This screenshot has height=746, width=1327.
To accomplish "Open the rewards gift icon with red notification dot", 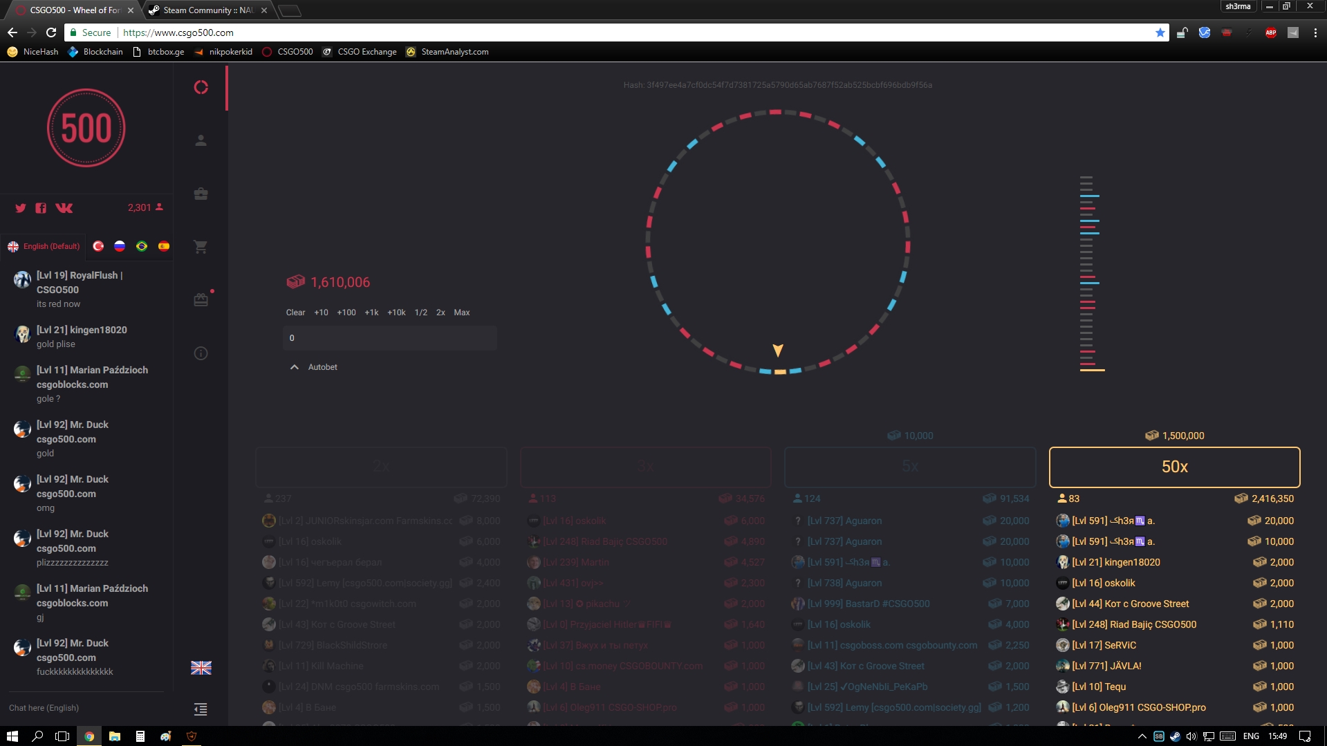I will click(x=201, y=299).
